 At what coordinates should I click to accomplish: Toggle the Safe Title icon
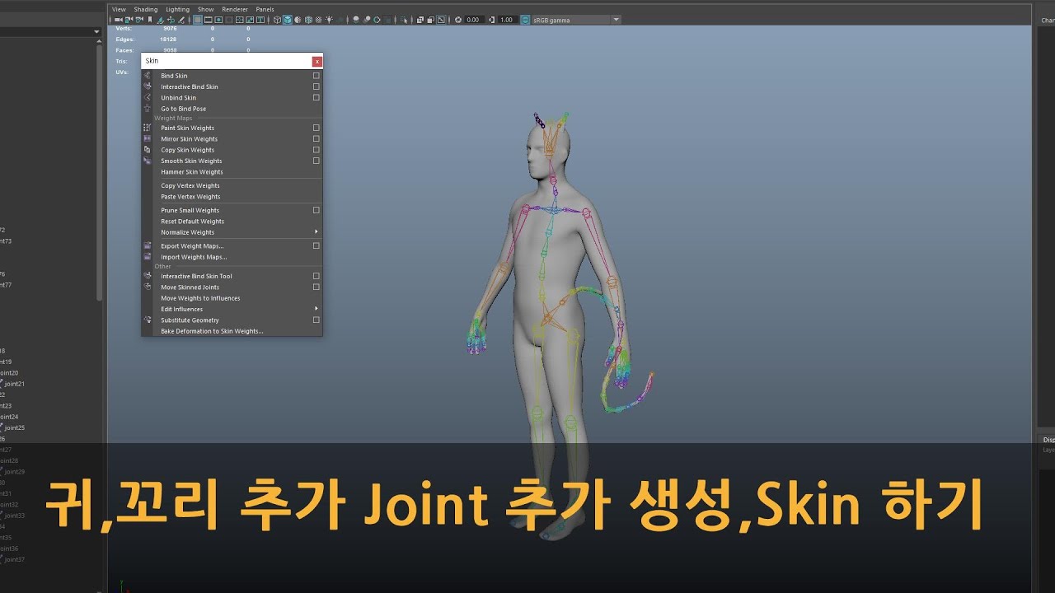click(260, 20)
